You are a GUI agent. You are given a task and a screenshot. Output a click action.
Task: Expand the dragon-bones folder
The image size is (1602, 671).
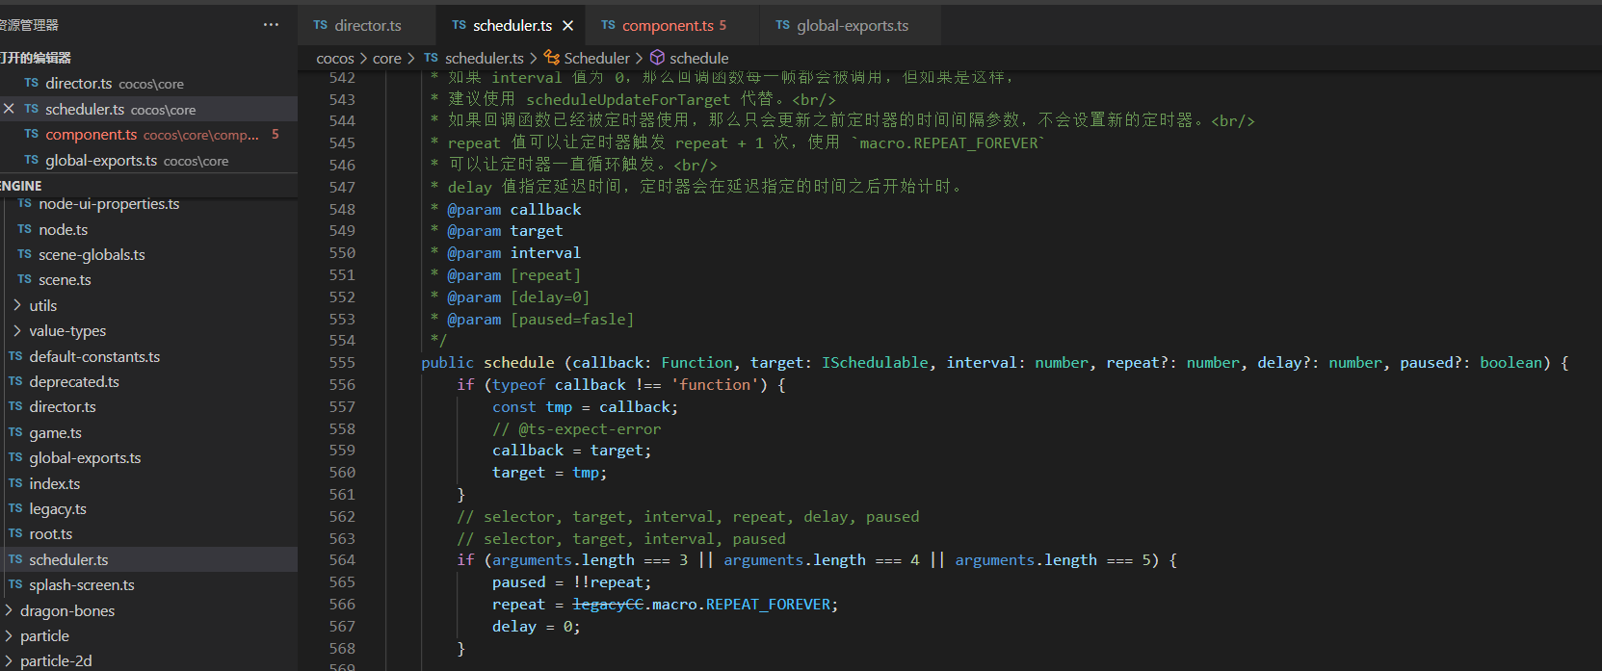click(9, 610)
